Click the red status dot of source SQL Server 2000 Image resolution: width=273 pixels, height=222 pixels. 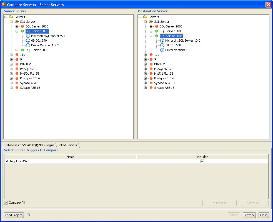[x=22, y=26]
